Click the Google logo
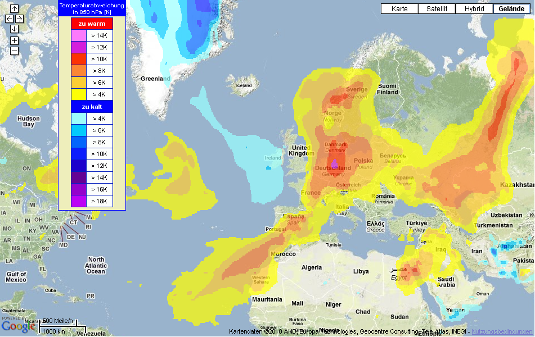535x337 pixels. [18, 326]
